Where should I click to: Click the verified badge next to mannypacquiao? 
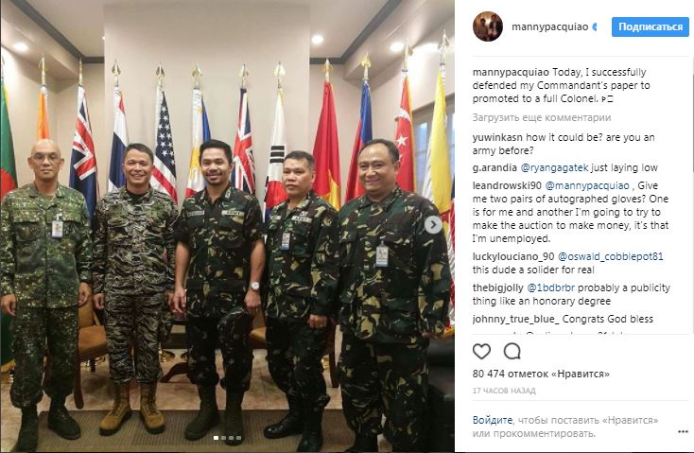[x=595, y=27]
